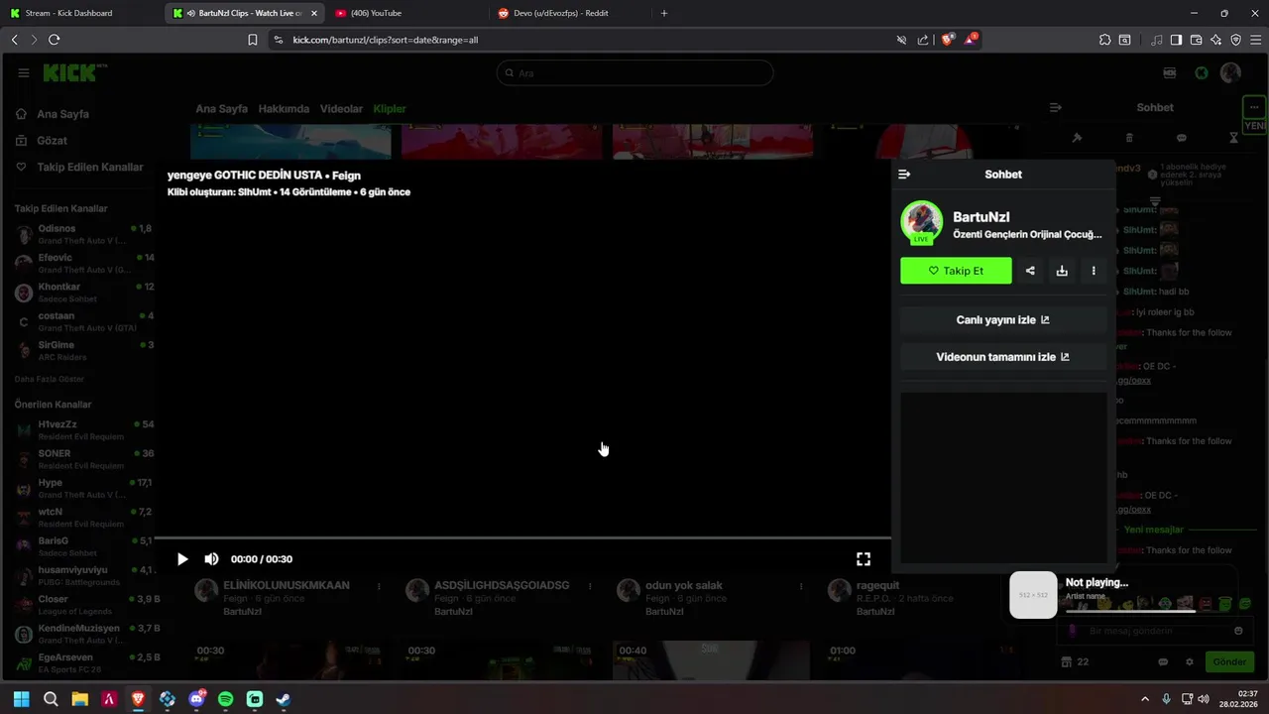The image size is (1269, 714).
Task: Open browser extensions puzzle icon
Action: (1105, 40)
